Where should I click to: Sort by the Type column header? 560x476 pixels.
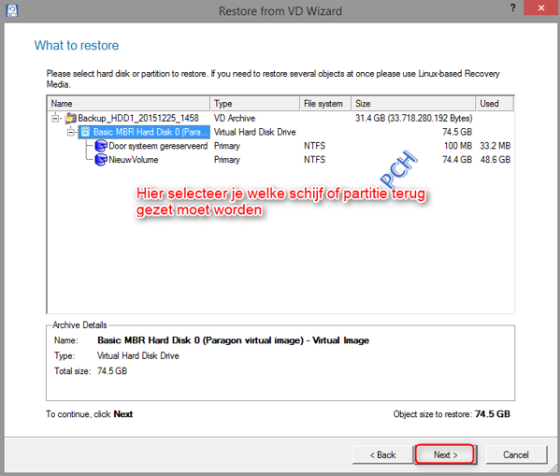(x=255, y=104)
